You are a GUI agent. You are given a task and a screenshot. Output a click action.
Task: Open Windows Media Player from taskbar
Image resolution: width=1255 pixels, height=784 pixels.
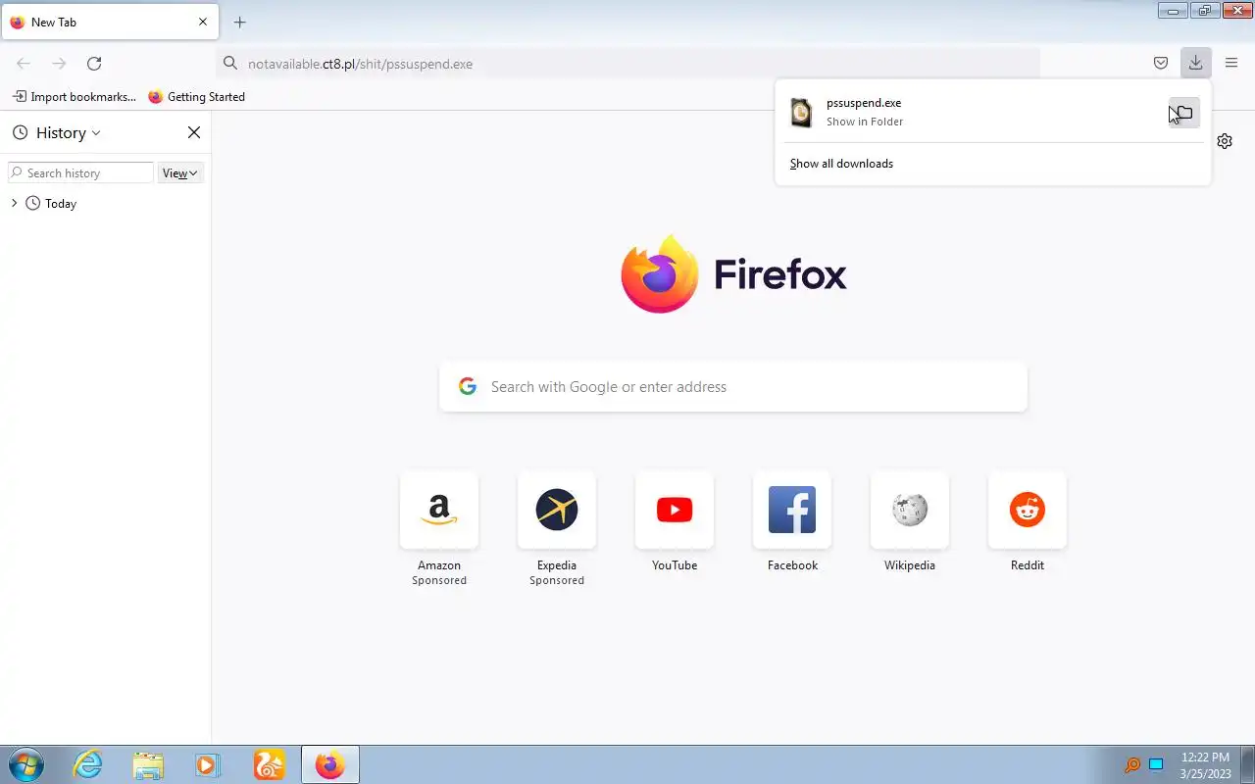pyautogui.click(x=208, y=765)
